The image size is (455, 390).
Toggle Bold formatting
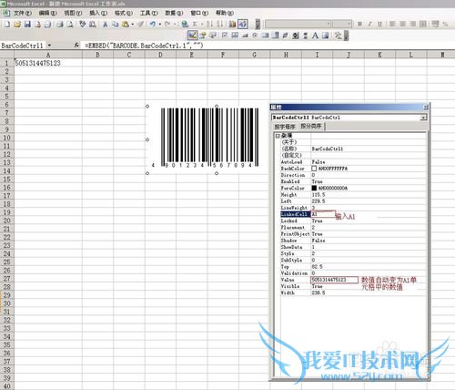(359, 24)
